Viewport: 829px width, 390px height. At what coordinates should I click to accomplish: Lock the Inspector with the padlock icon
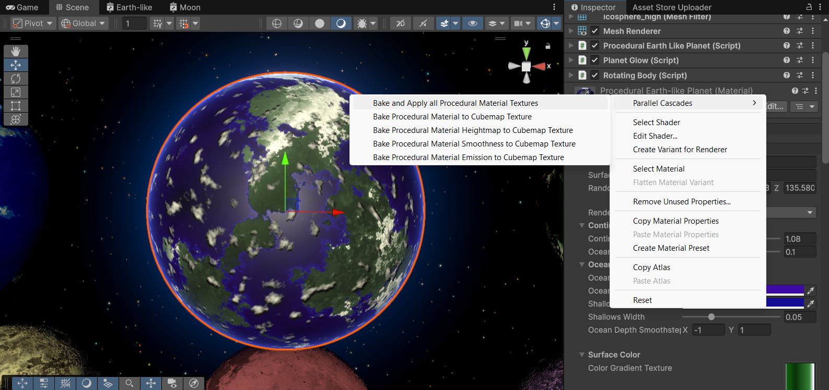809,7
